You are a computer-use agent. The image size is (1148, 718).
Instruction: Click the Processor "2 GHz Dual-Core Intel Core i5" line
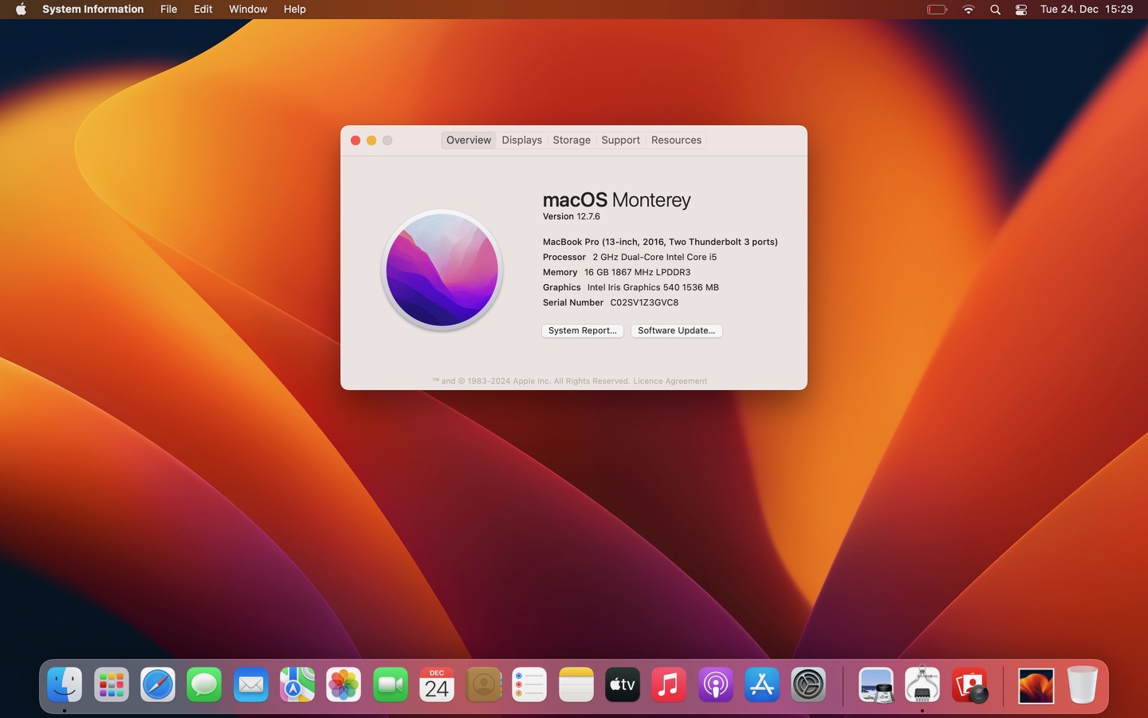[630, 257]
